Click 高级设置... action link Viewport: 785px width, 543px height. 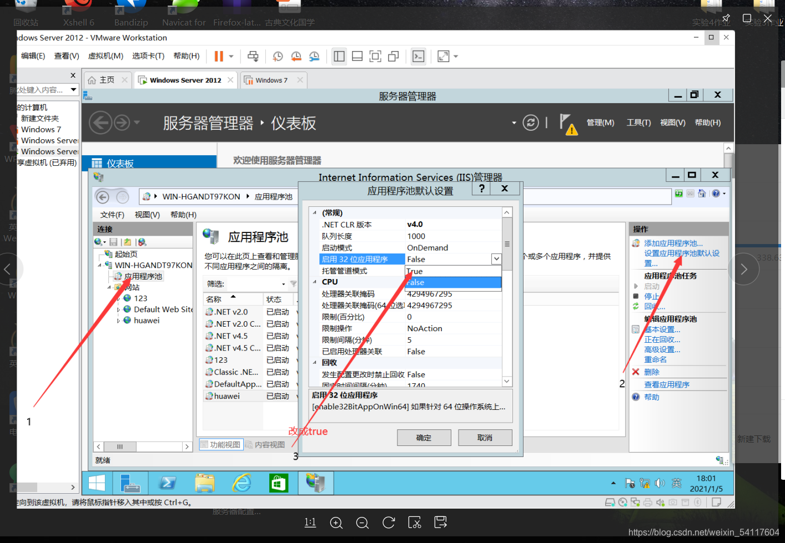[x=662, y=349]
